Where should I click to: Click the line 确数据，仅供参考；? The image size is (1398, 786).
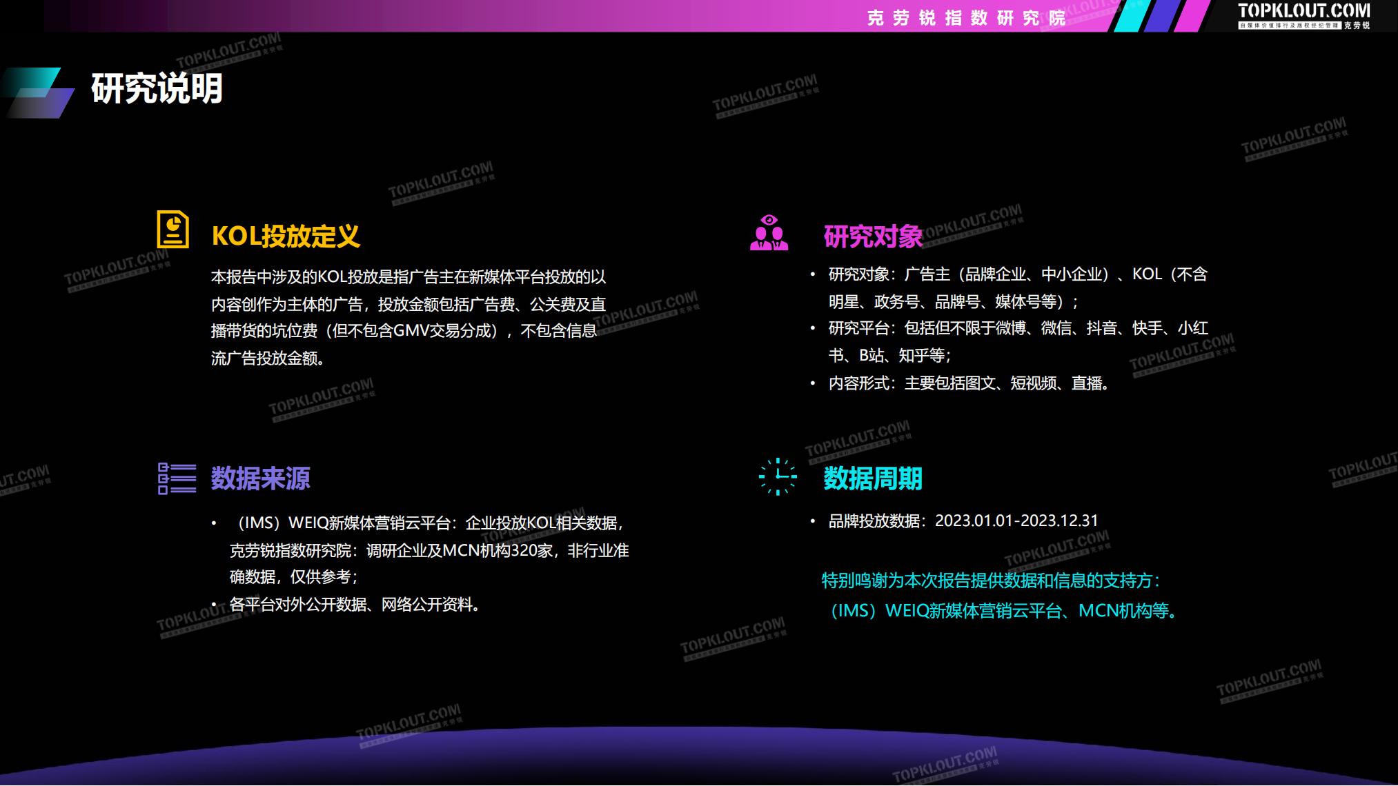click(x=294, y=577)
